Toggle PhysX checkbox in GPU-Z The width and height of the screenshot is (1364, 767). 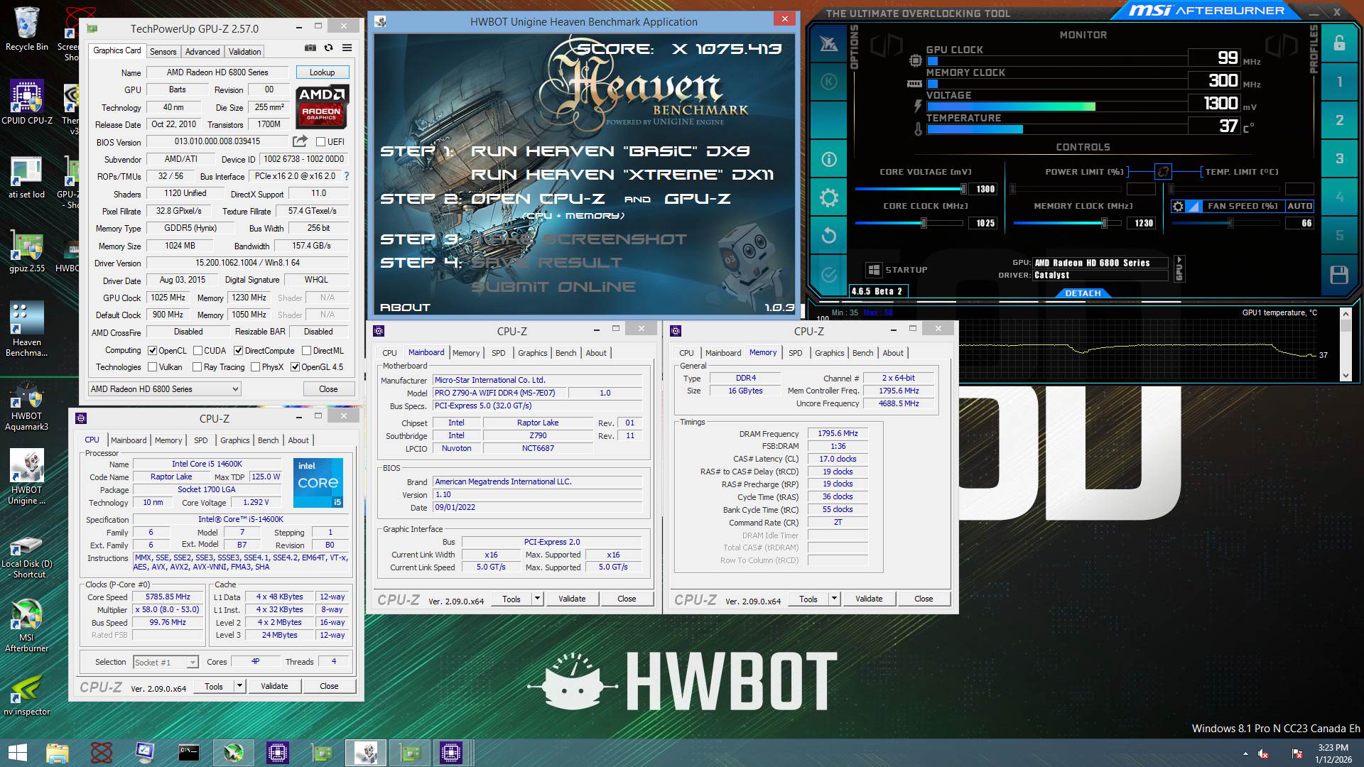(x=255, y=367)
